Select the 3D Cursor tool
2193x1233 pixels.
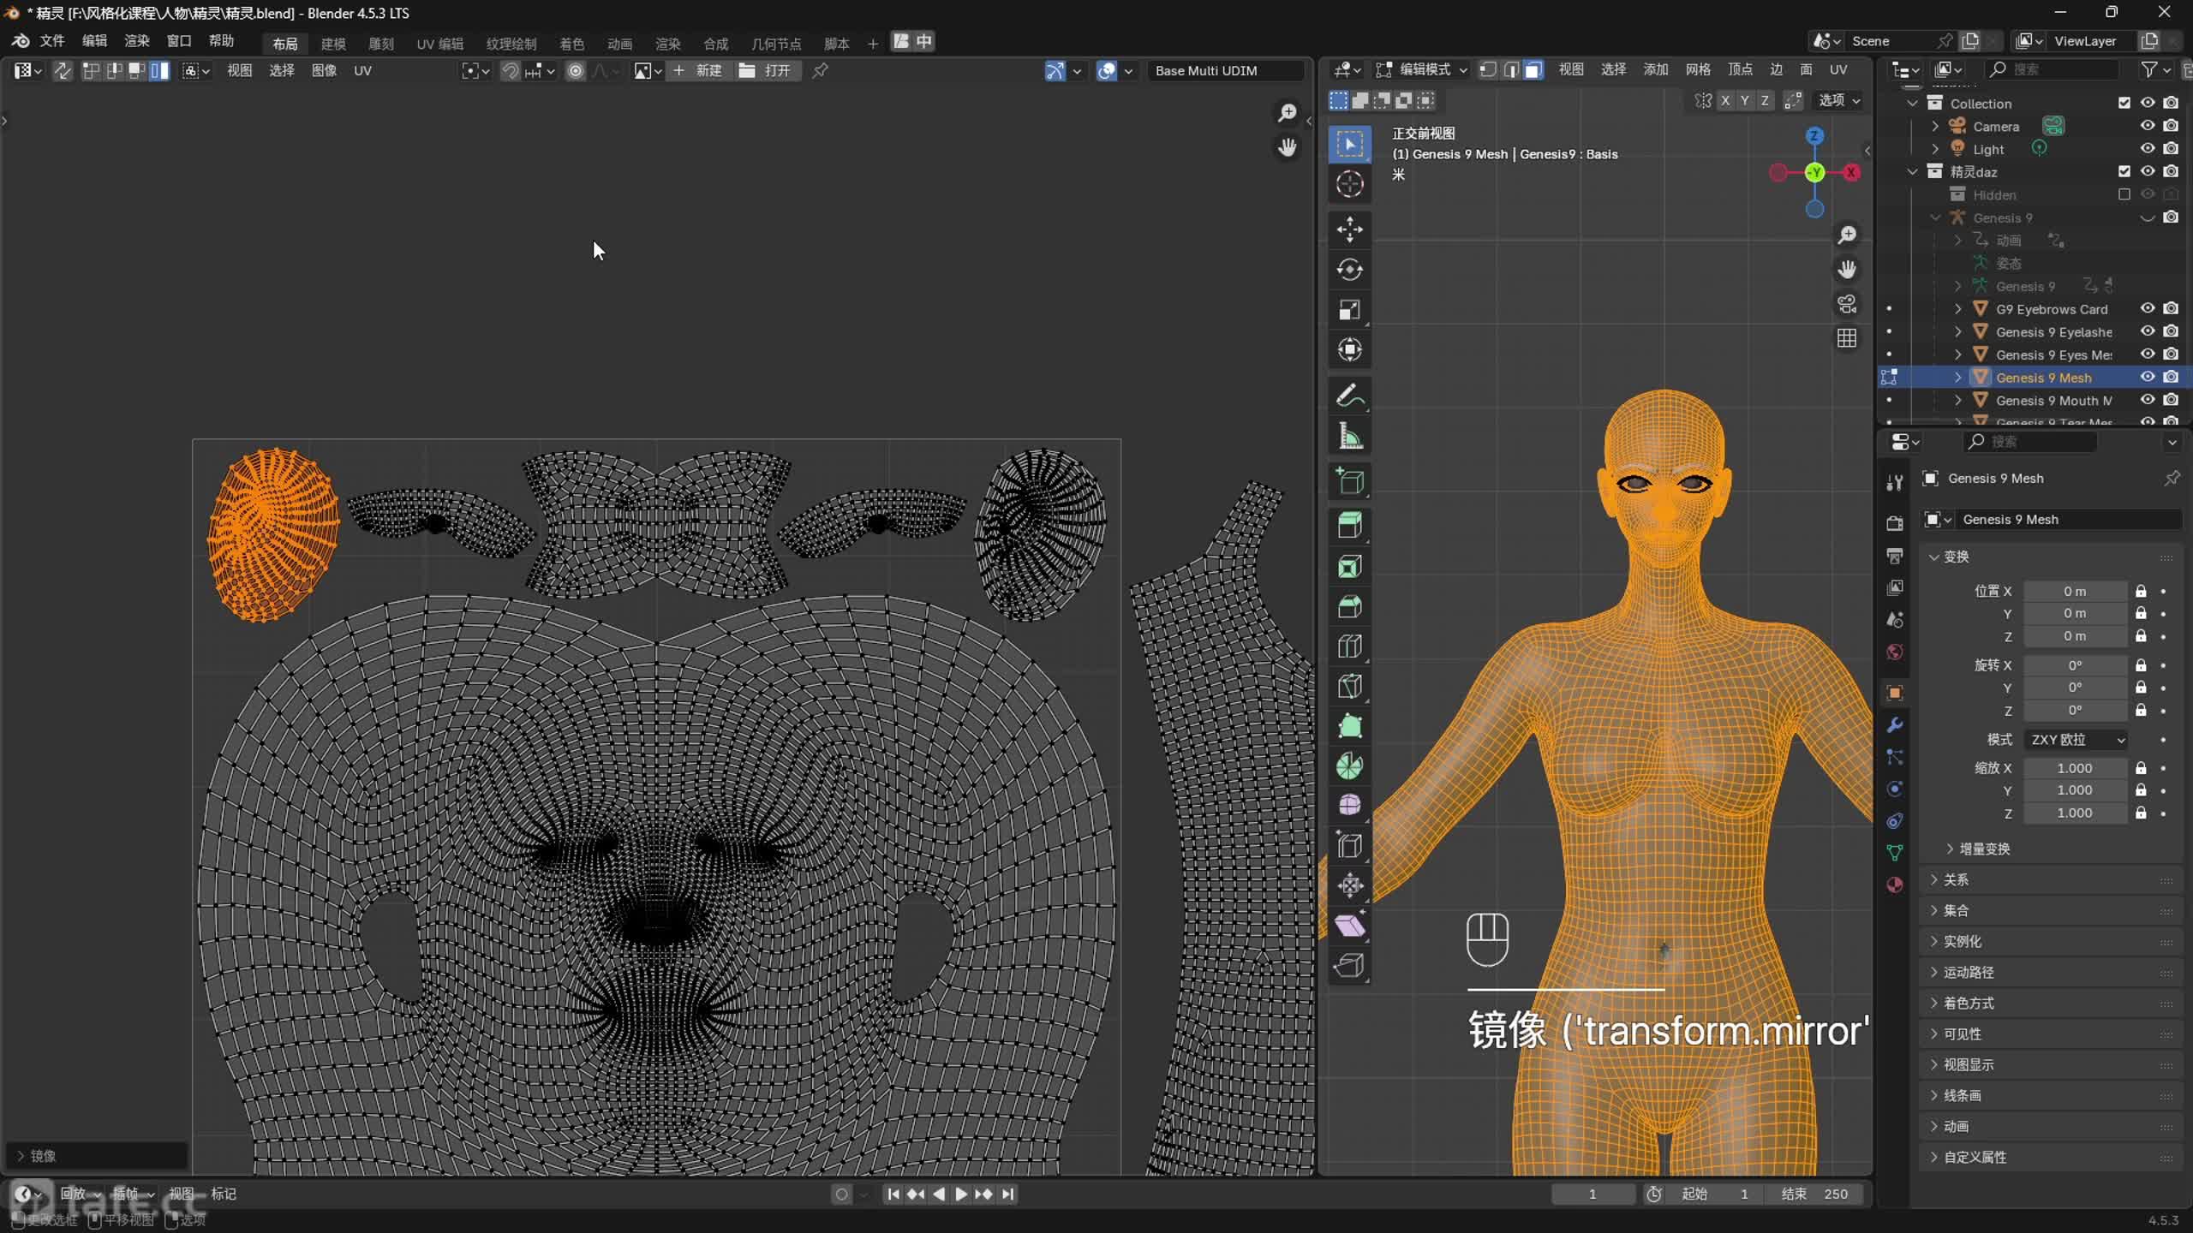(1349, 184)
